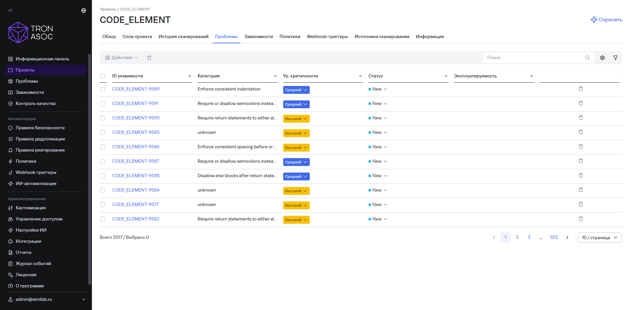Open the filter funnel icon
The image size is (630, 310).
pos(616,58)
